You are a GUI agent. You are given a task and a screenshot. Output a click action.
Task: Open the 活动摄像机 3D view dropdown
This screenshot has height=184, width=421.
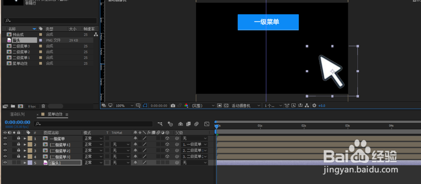246,106
